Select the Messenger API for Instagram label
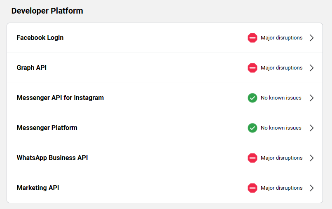The height and width of the screenshot is (209, 332). click(x=60, y=98)
